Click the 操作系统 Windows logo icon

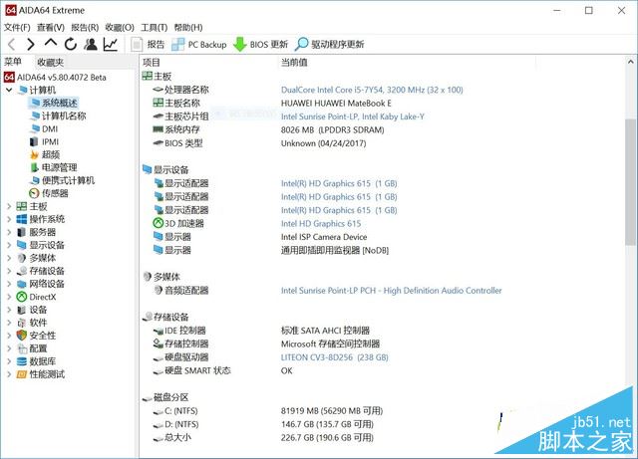(x=22, y=219)
